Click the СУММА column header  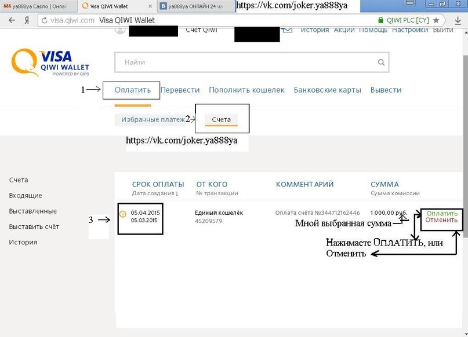(x=384, y=185)
